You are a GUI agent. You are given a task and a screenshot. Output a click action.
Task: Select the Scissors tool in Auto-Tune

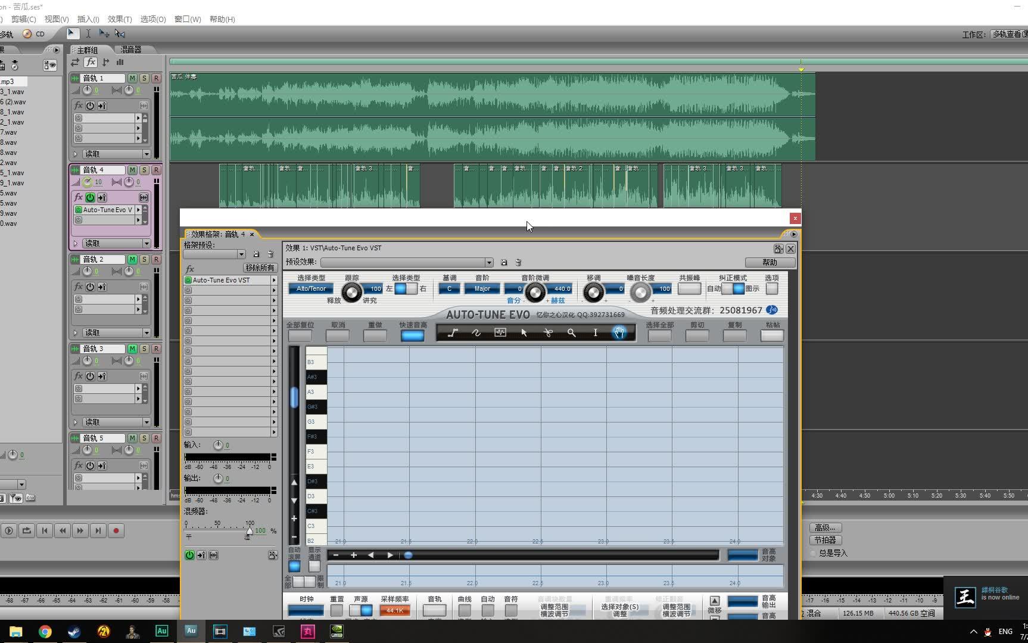(548, 333)
